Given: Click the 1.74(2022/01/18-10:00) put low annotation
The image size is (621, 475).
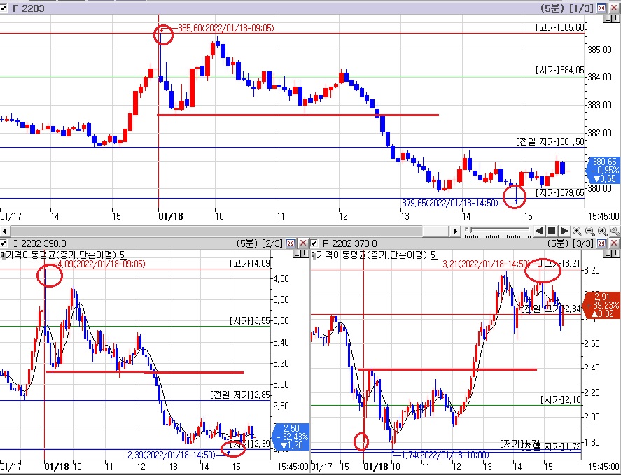Looking at the screenshot, I should click(x=445, y=455).
